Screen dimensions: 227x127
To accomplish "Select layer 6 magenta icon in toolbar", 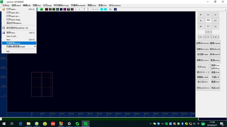I will (x=65, y=9).
